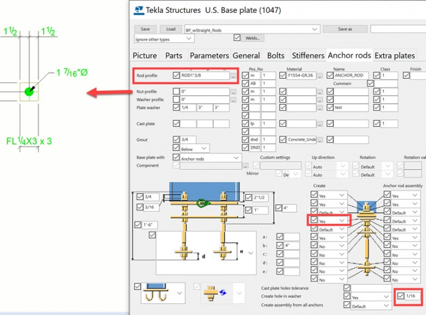The image size is (426, 315).
Task: Open browse button beside F1554-GR.36 material
Action: [320, 76]
